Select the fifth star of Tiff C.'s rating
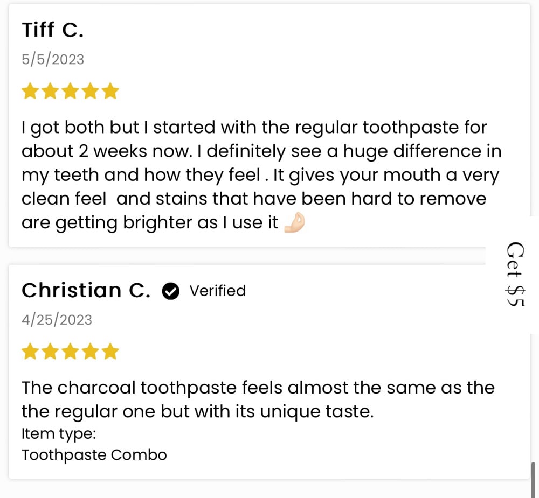Viewport: 539px width, 498px height. tap(110, 92)
